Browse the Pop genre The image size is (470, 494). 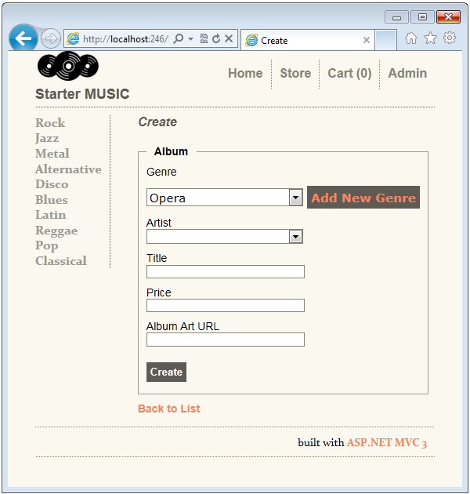click(x=46, y=245)
